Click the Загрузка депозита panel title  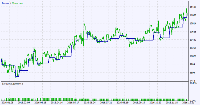(x=12, y=84)
